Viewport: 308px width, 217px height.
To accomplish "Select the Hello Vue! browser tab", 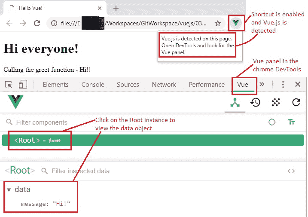I will click(x=55, y=8).
